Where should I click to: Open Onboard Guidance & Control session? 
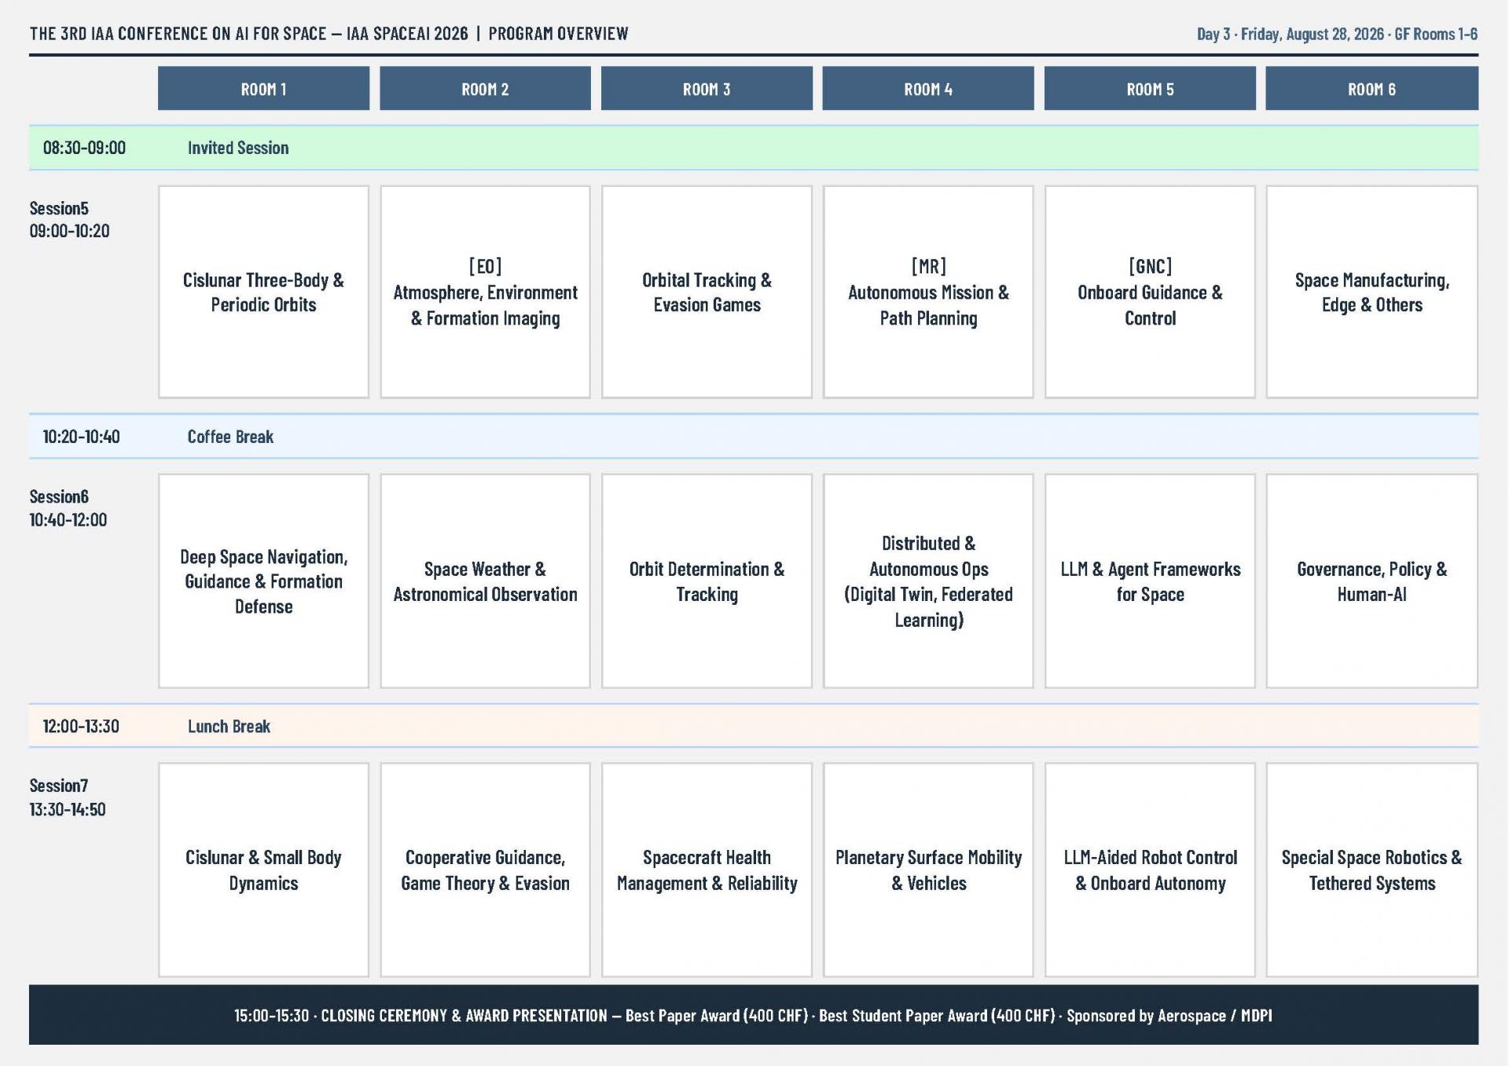(x=1150, y=292)
